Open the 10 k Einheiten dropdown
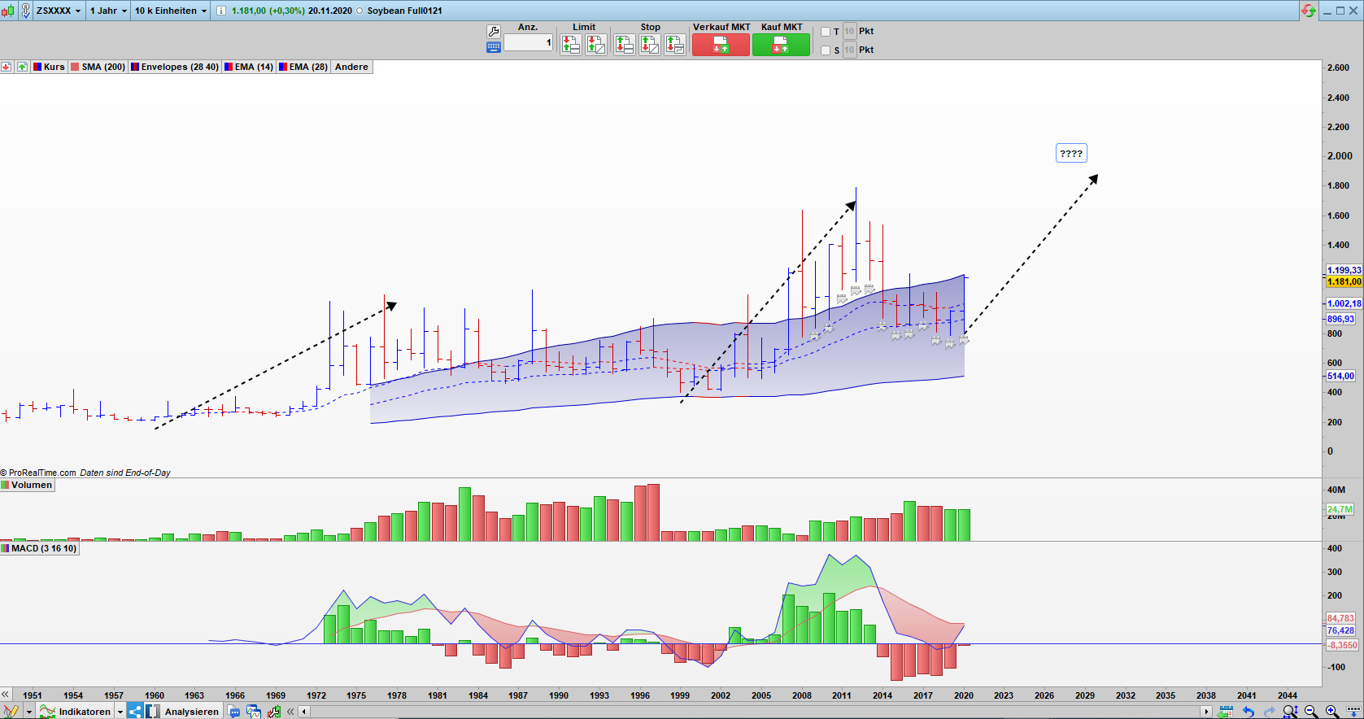The width and height of the screenshot is (1364, 719). (171, 11)
